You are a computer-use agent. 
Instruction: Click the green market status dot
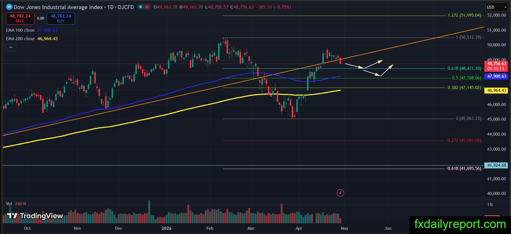(140, 7)
